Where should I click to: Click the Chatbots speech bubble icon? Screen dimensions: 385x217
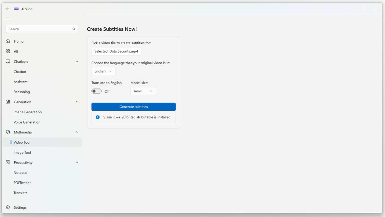[8, 61]
